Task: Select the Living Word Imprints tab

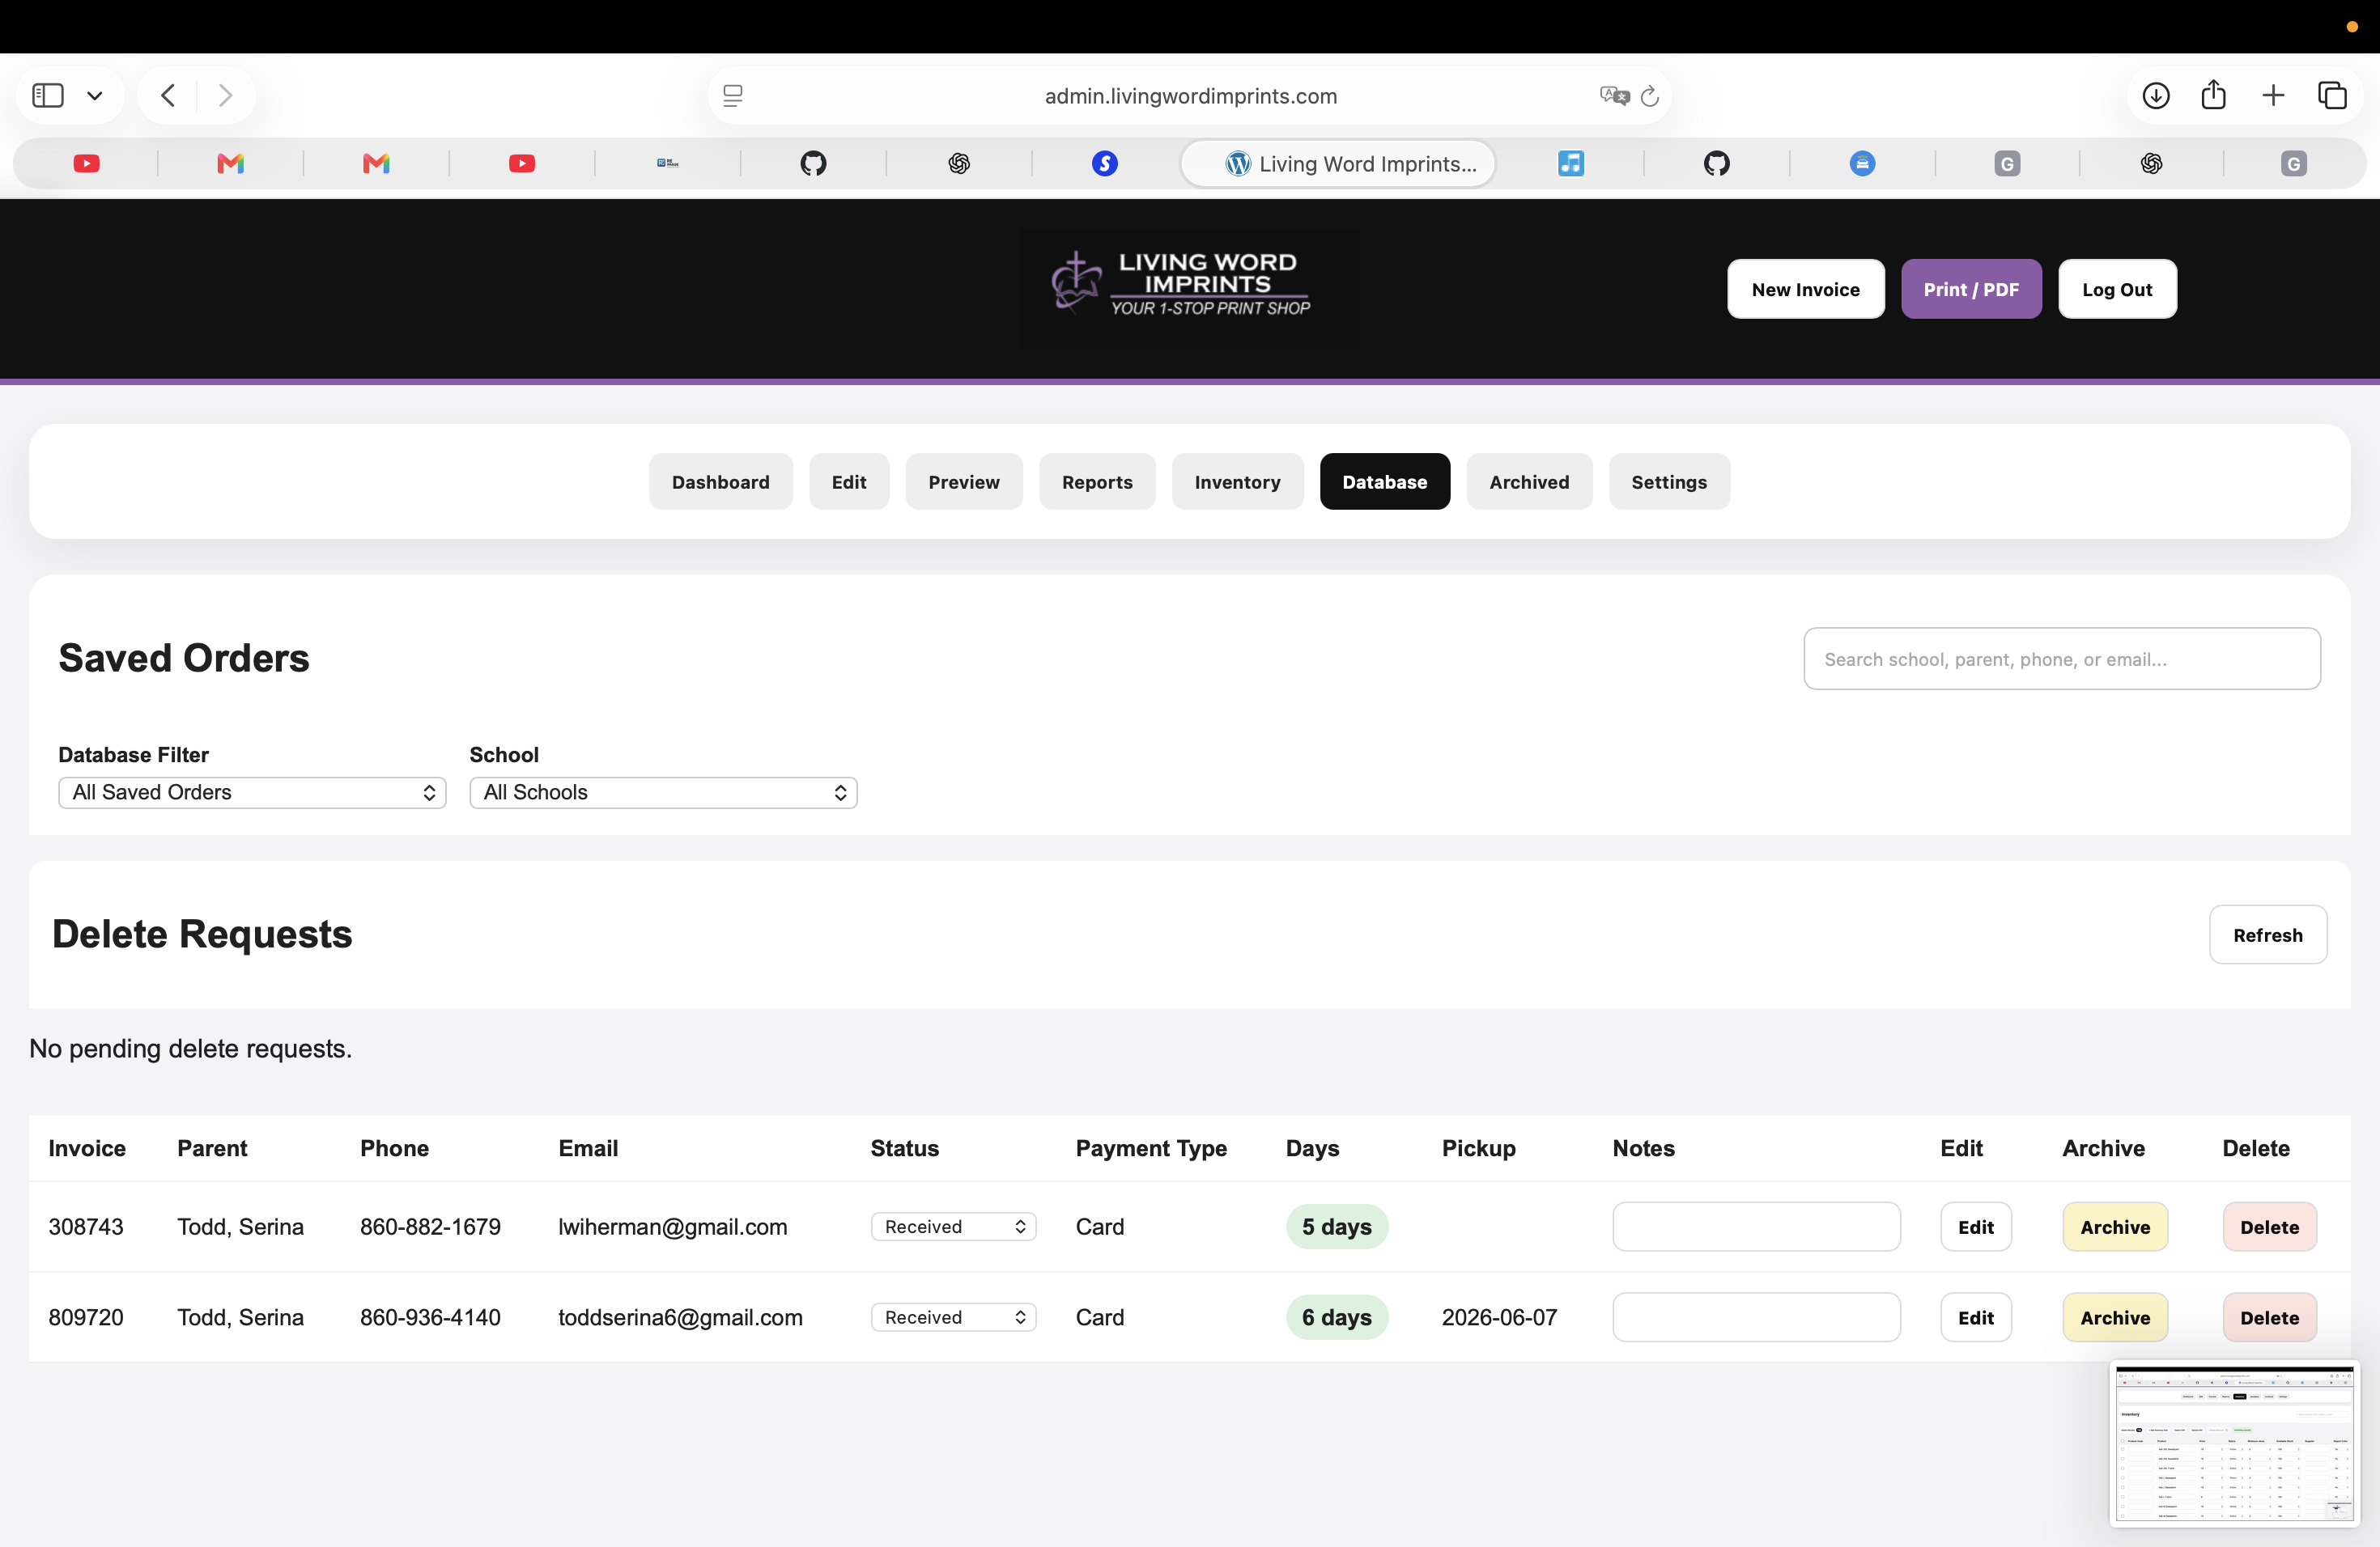Action: coord(1338,164)
